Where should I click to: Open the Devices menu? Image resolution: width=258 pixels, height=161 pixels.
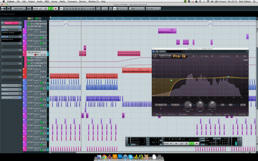click(x=83, y=1)
